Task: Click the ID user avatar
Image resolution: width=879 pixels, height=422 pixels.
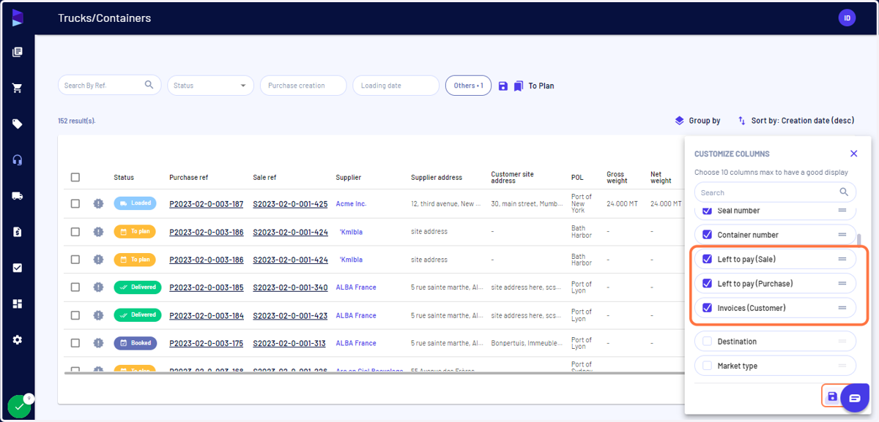Action: pos(847,18)
